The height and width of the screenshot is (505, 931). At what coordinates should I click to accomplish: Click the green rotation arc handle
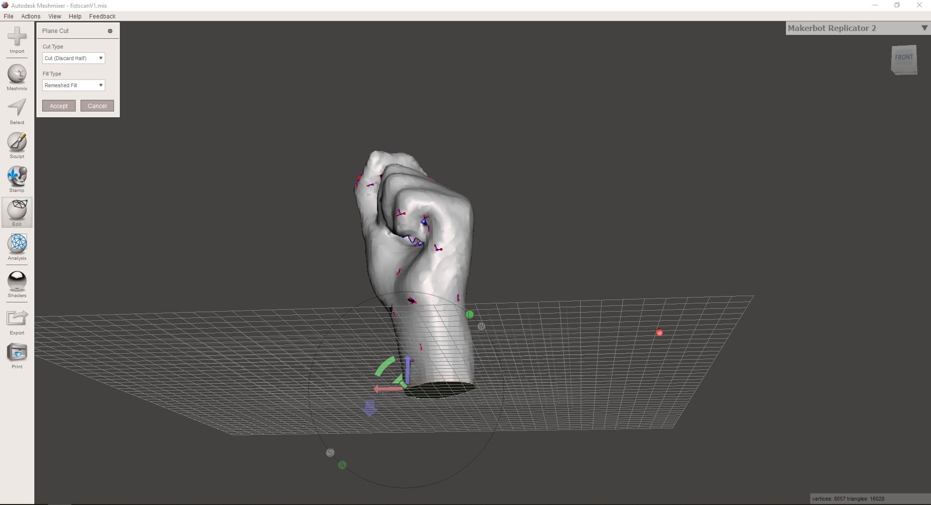click(x=385, y=366)
